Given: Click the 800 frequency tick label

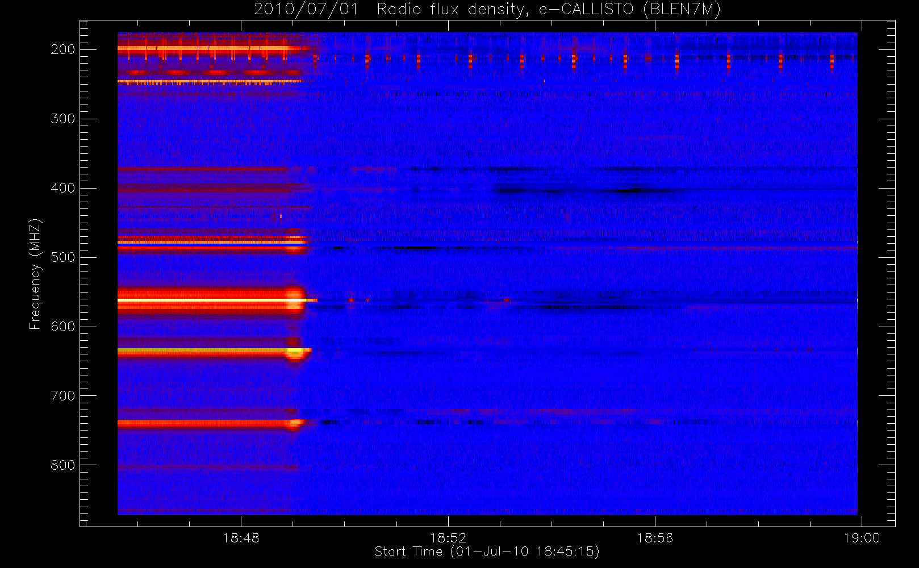Looking at the screenshot, I should [x=63, y=465].
